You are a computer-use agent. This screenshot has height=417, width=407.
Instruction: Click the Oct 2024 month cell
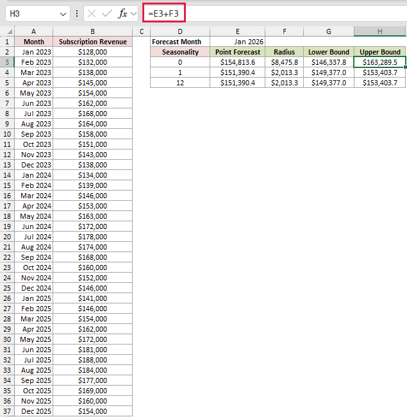34,268
